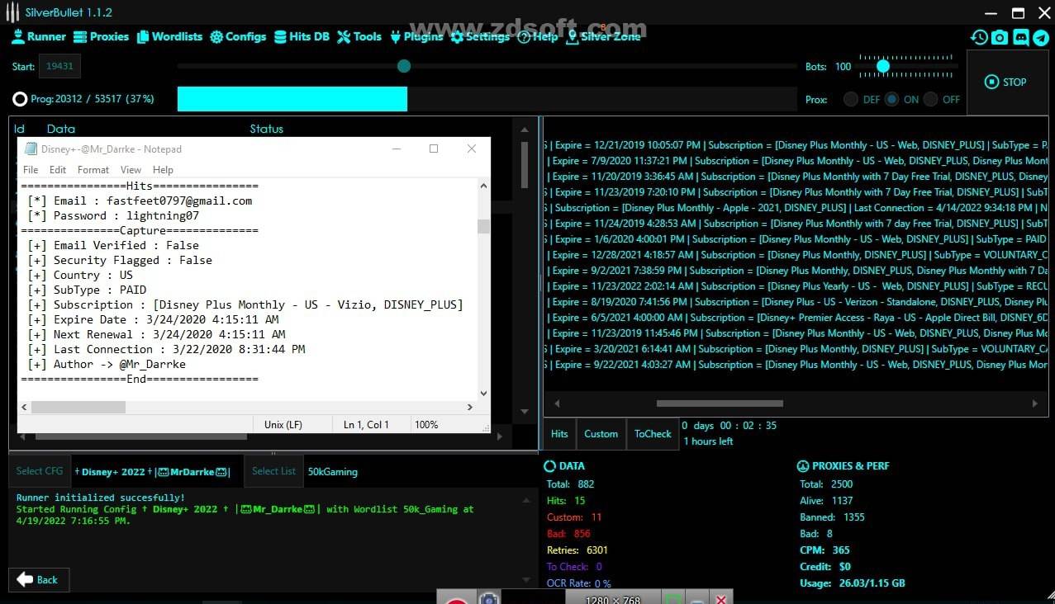
Task: Open the Plugins section
Action: pos(416,36)
